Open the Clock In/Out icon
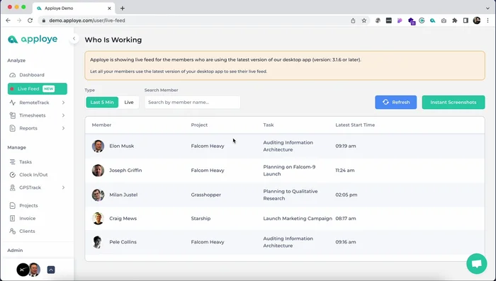 pos(12,175)
